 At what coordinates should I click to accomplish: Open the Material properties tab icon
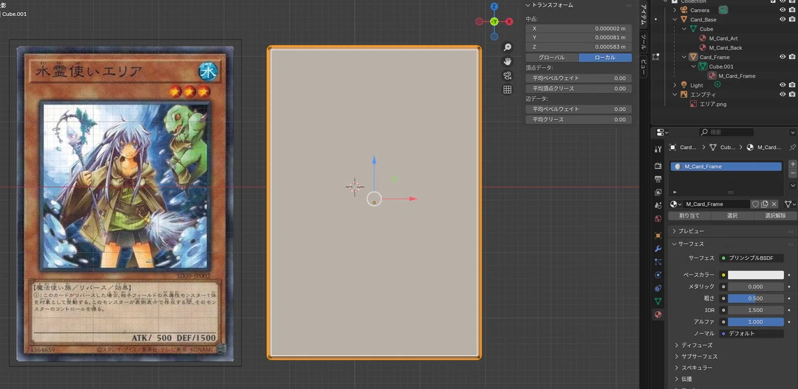tap(658, 315)
